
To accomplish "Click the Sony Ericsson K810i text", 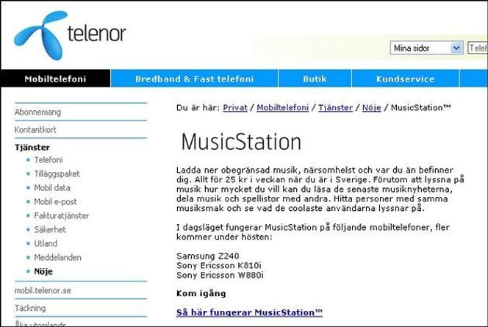I will click(219, 265).
